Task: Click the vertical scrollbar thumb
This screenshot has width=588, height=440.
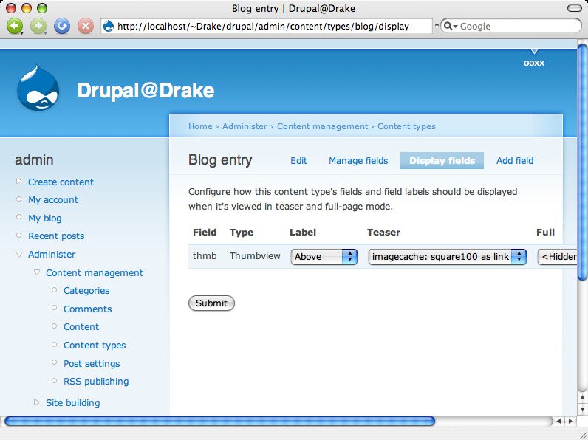Action: (582, 162)
